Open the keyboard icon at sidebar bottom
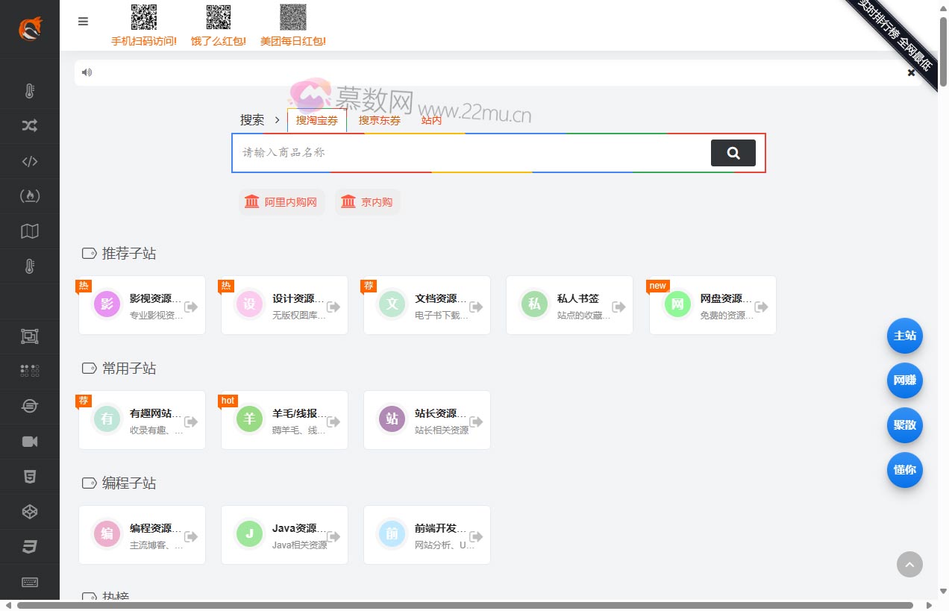The height and width of the screenshot is (611, 949). point(30,582)
